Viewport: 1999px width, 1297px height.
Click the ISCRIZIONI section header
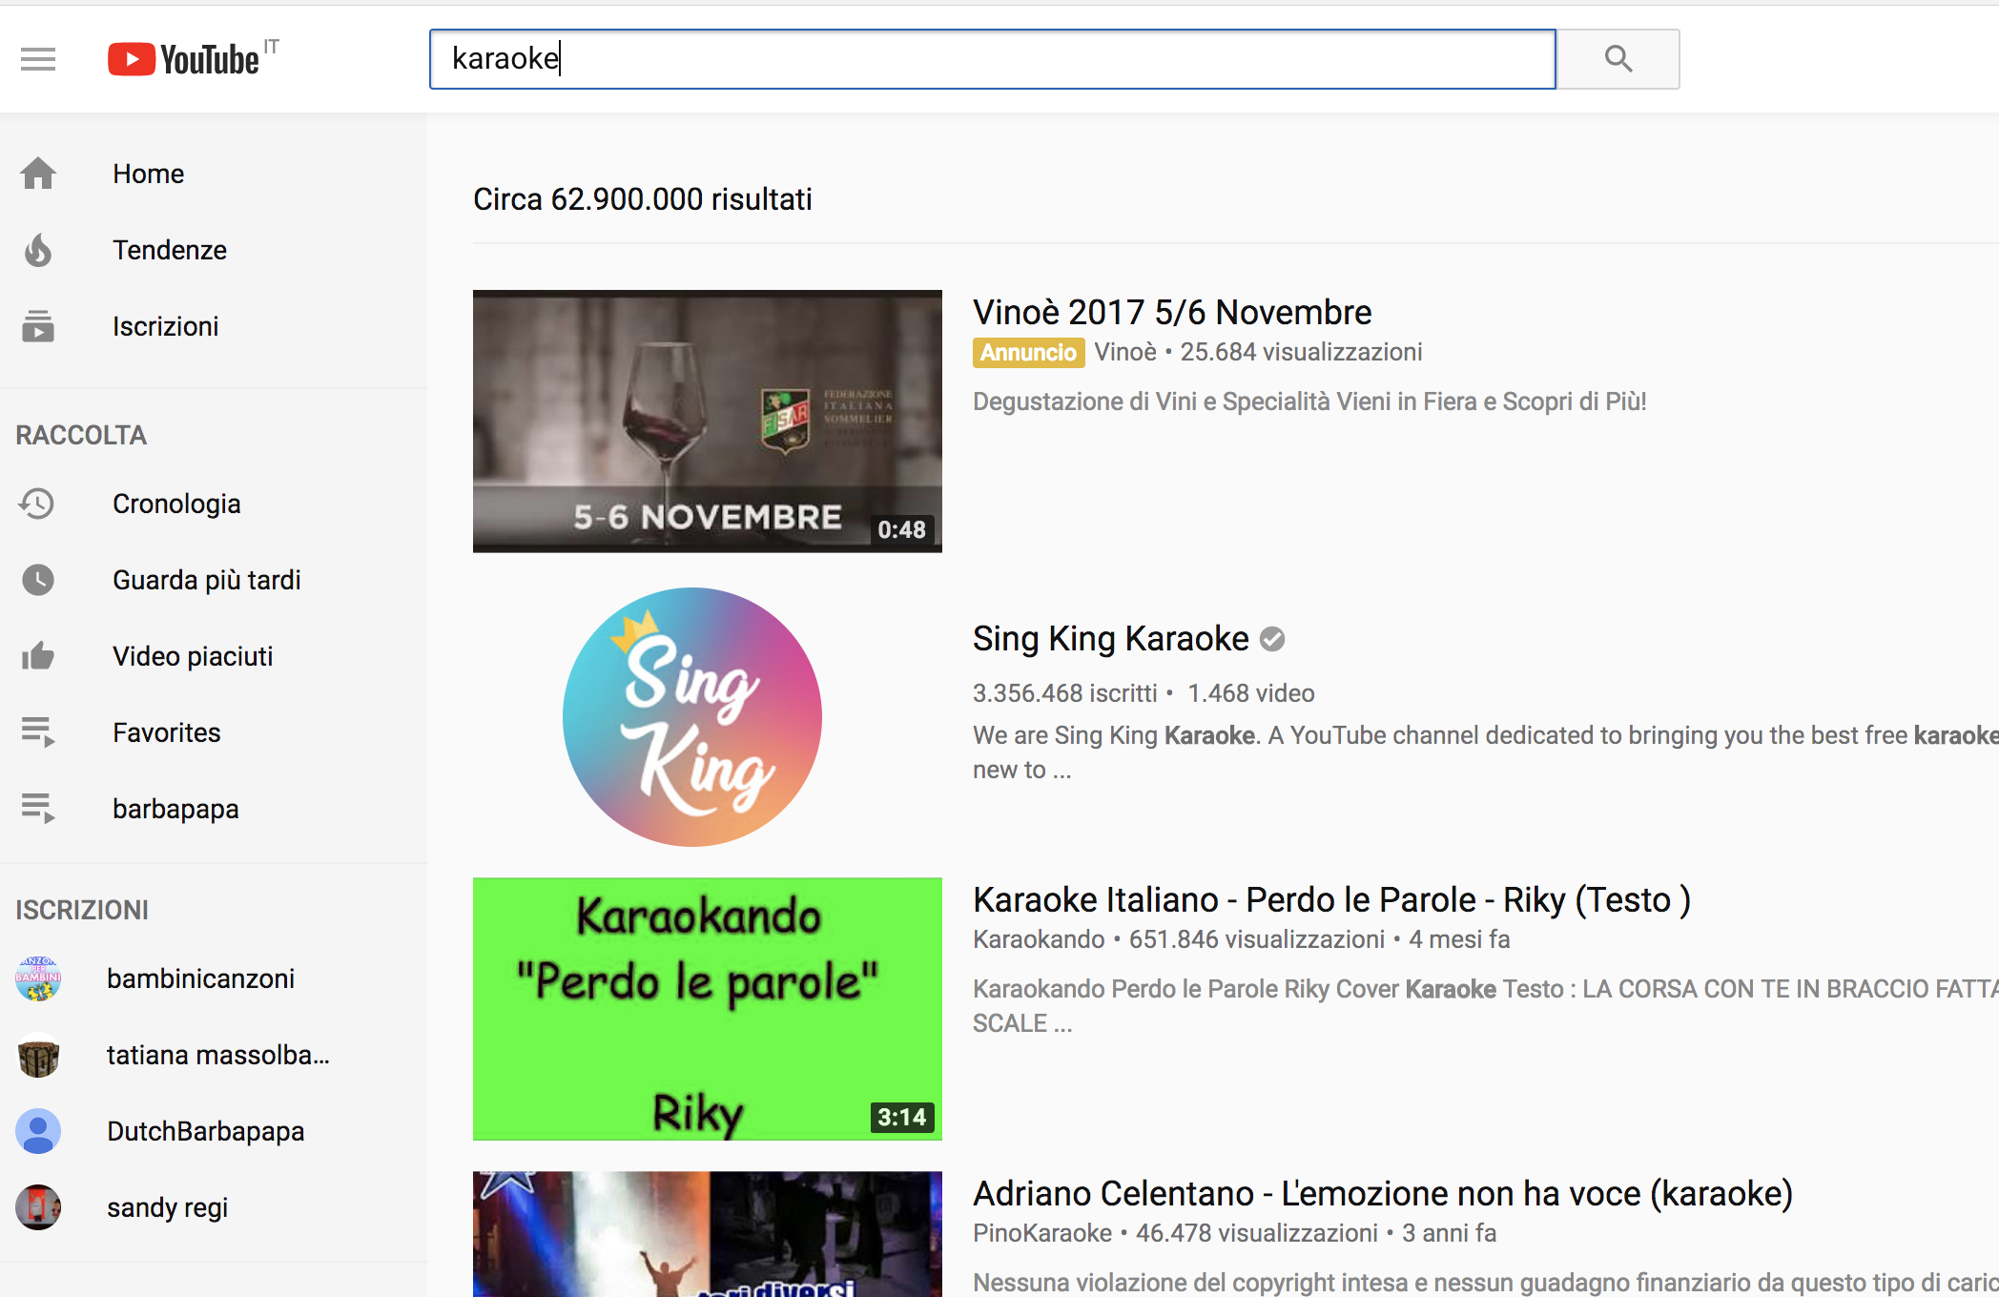pyautogui.click(x=82, y=911)
